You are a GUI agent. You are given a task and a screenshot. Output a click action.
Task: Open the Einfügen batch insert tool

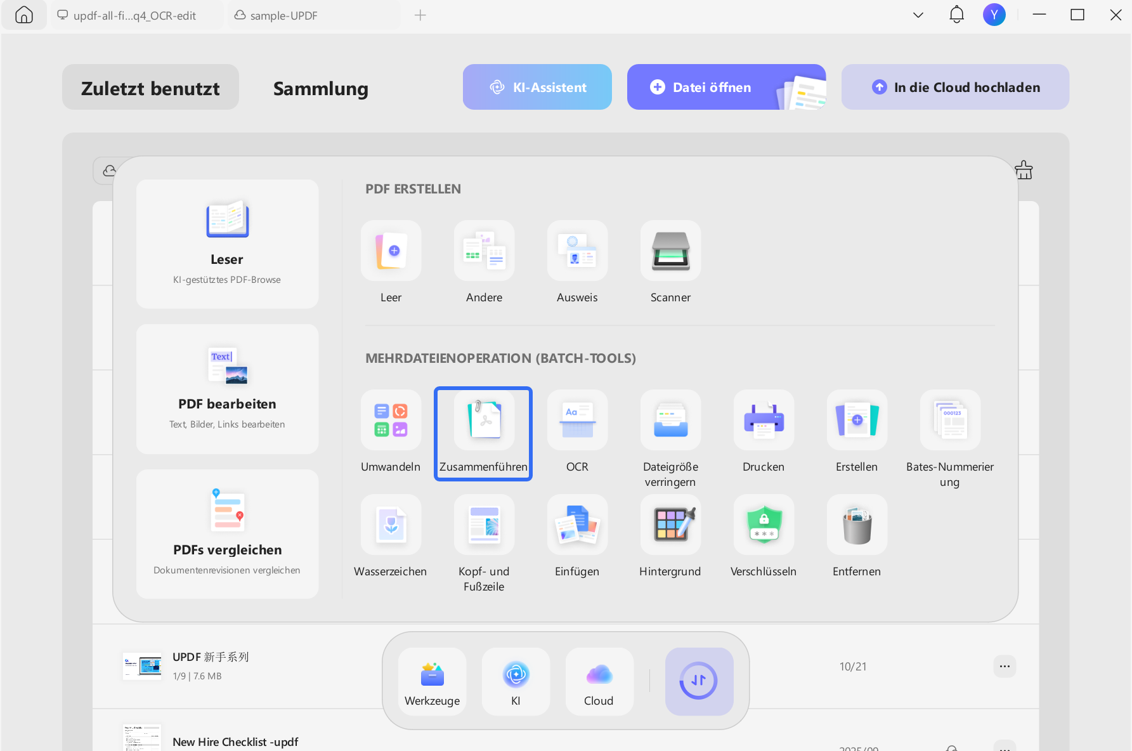pyautogui.click(x=577, y=525)
